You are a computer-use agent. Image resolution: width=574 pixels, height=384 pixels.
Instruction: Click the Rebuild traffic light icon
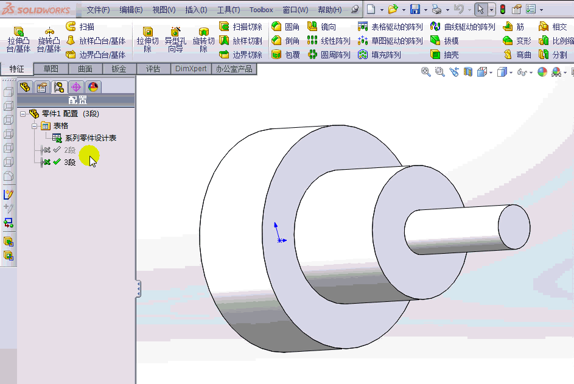(503, 10)
